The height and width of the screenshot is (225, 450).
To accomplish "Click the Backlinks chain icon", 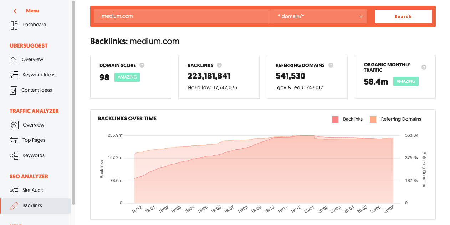I will tap(14, 206).
